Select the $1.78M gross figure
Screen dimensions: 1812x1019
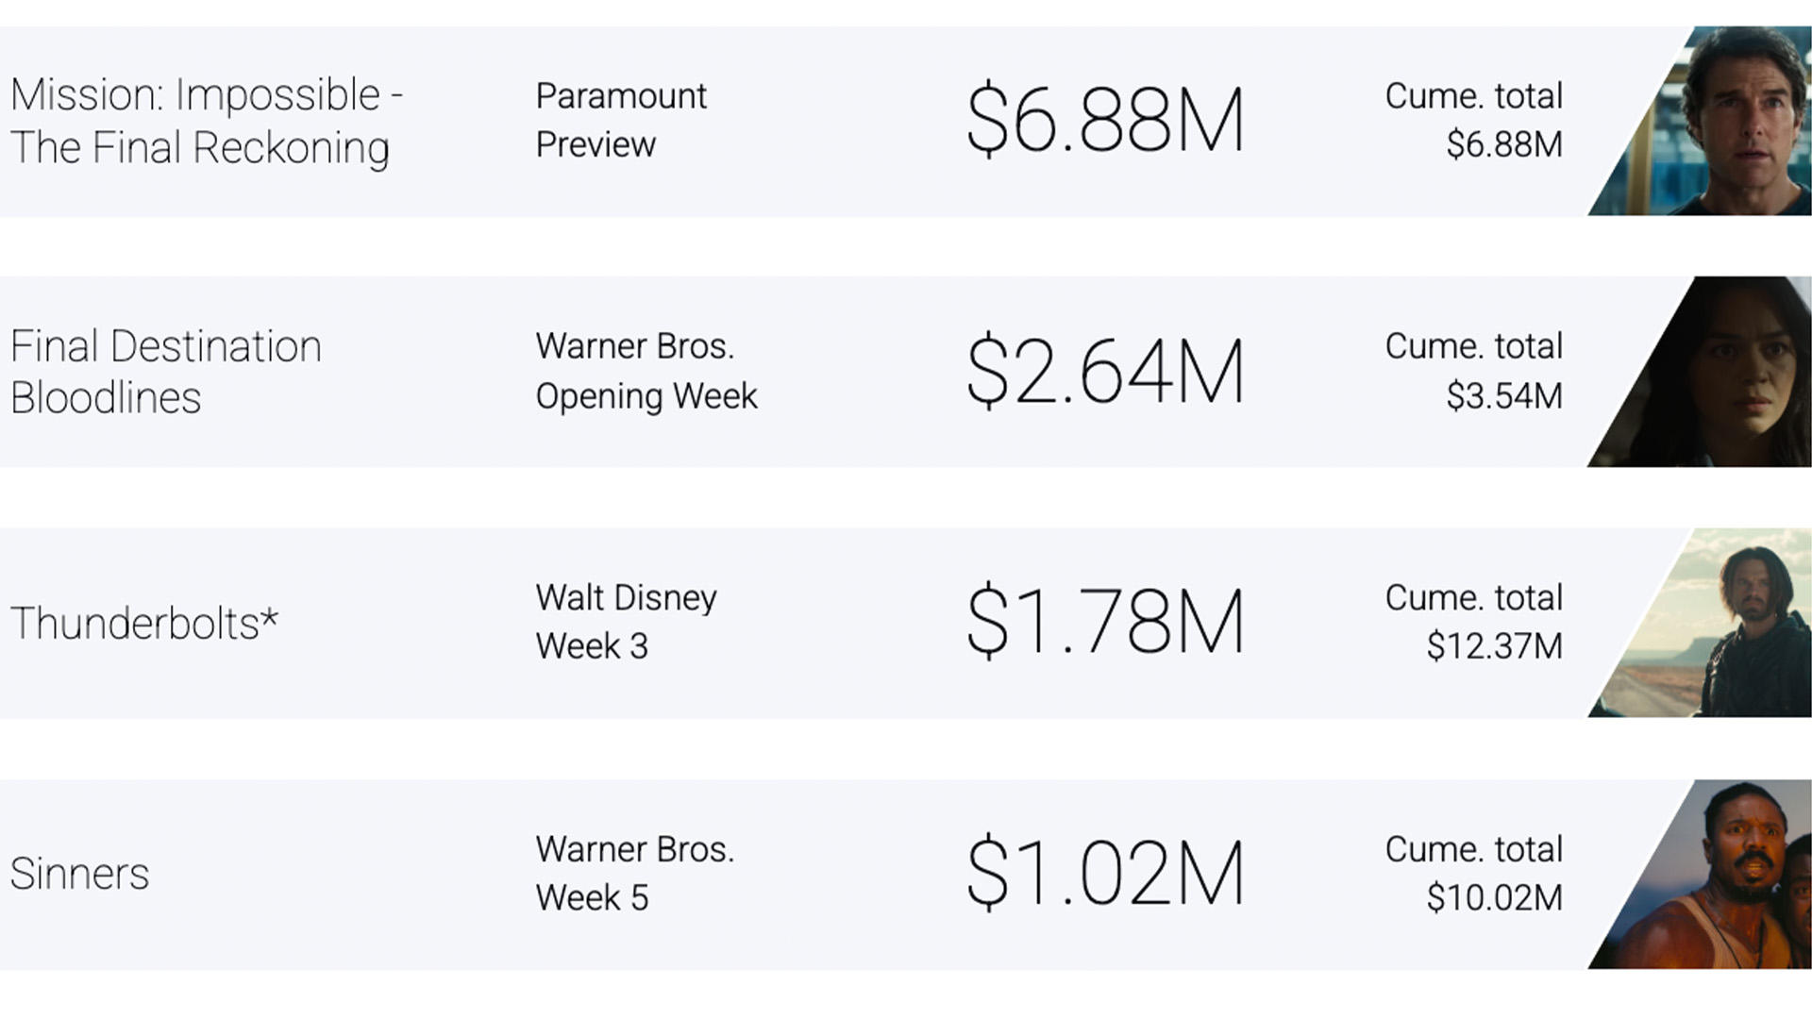tap(1105, 623)
